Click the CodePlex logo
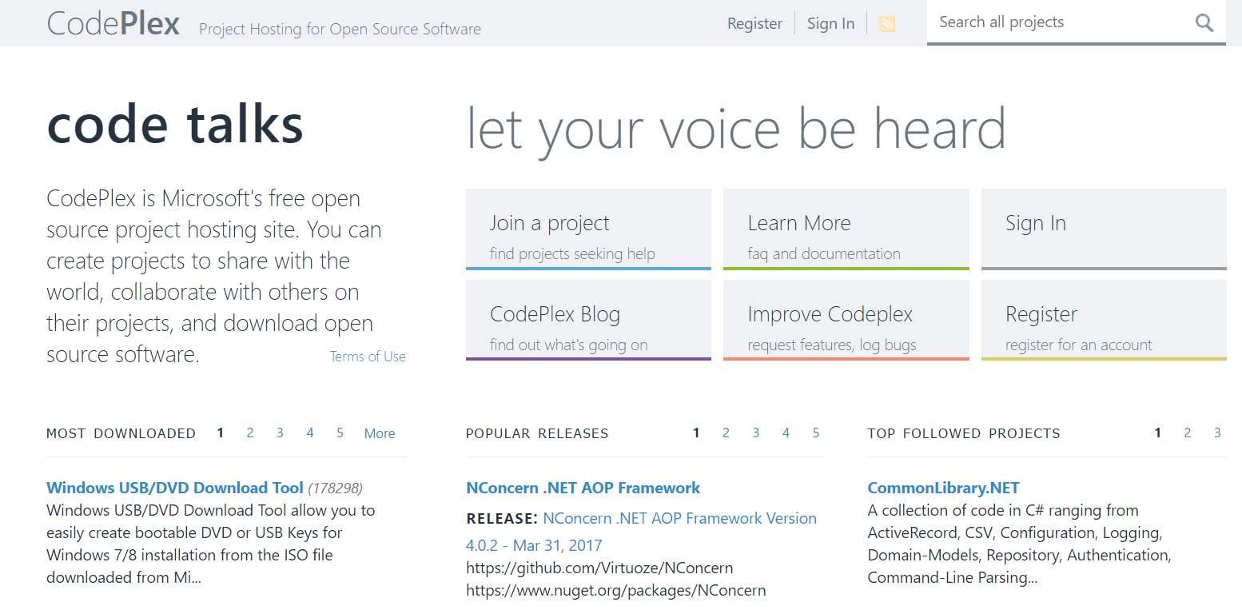 tap(113, 23)
